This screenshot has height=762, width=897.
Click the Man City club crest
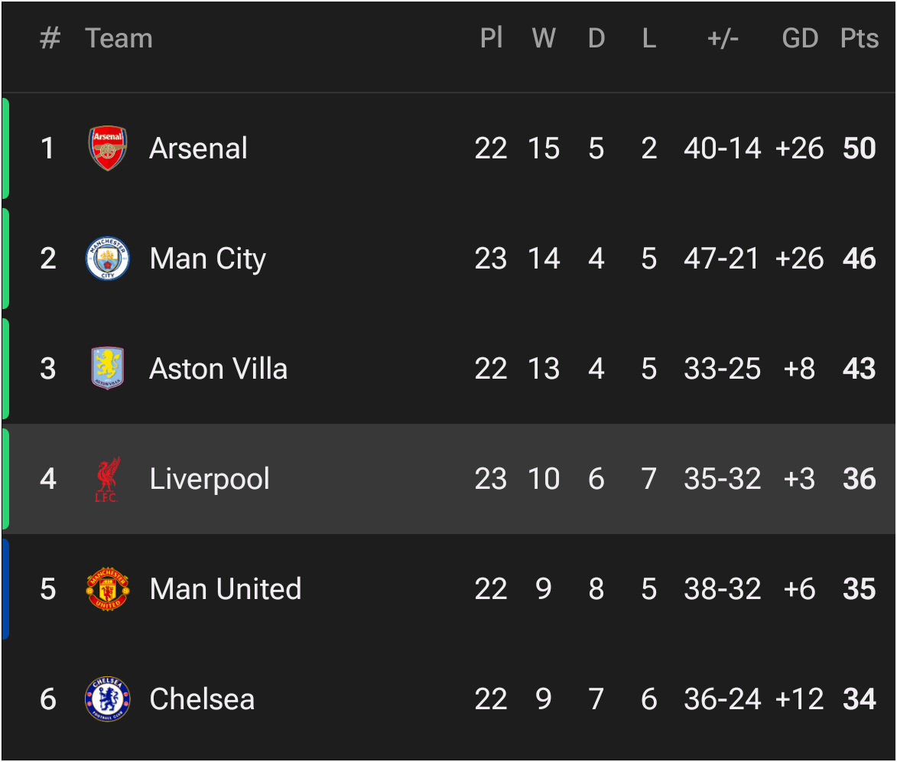click(x=108, y=259)
